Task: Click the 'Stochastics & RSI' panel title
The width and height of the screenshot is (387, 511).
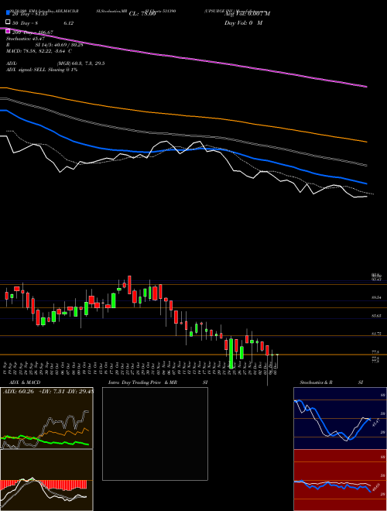Action: point(331,382)
